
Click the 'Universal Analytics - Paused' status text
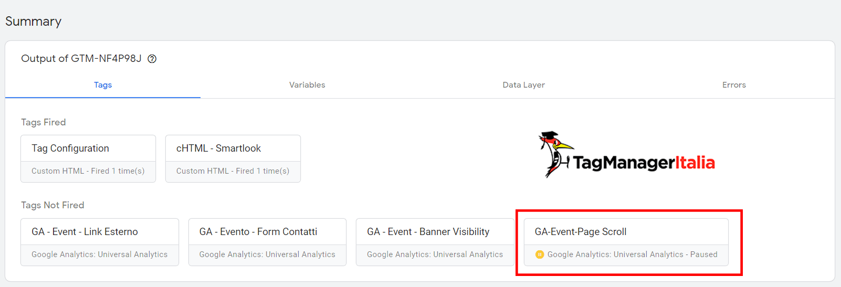point(666,254)
